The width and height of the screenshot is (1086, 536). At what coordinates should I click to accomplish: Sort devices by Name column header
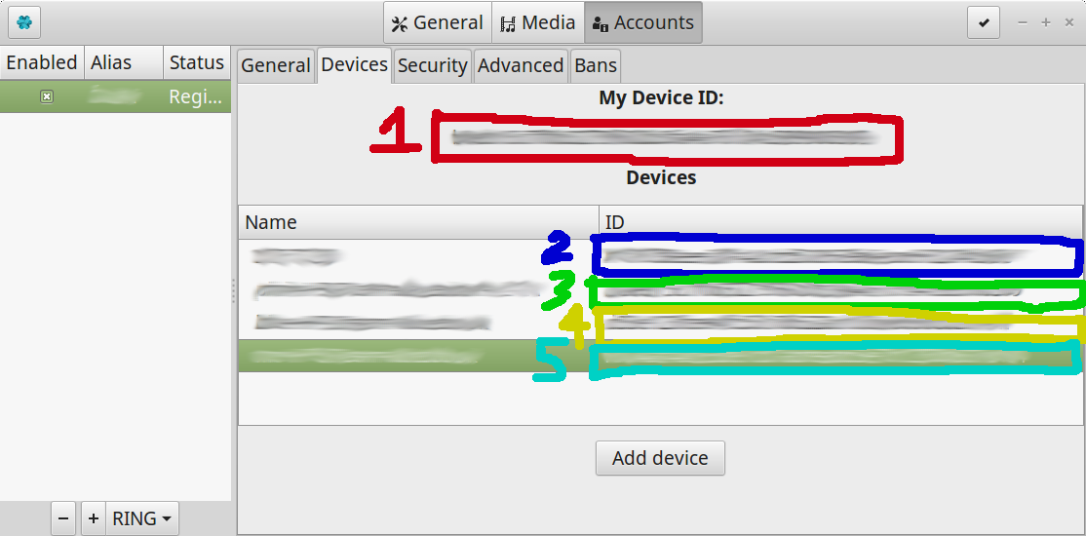[418, 222]
